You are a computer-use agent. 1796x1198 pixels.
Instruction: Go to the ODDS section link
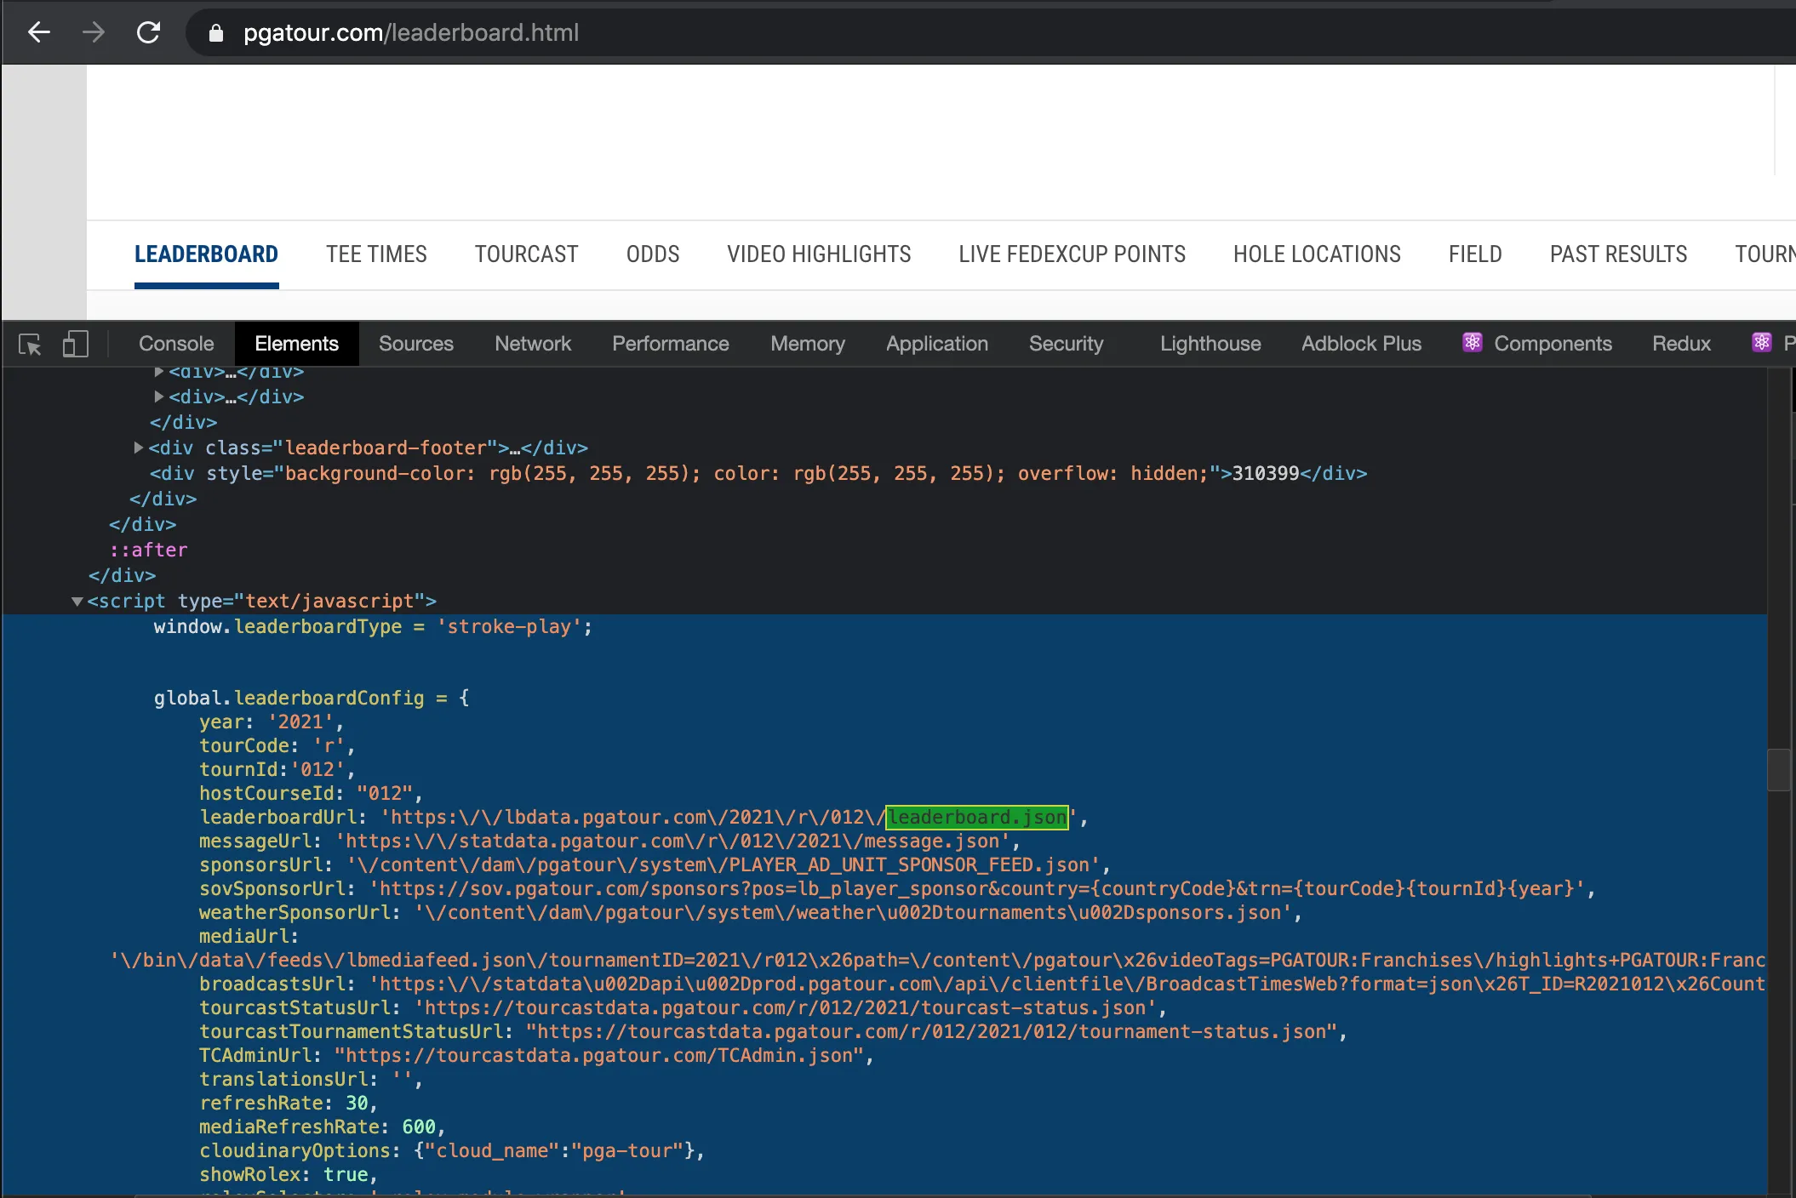coord(652,254)
